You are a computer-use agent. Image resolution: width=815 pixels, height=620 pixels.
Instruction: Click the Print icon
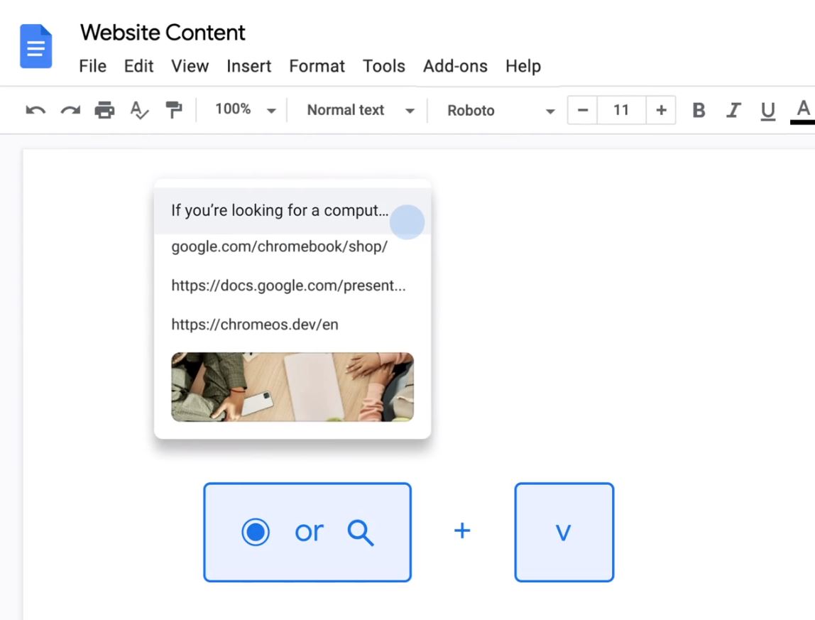coord(104,110)
